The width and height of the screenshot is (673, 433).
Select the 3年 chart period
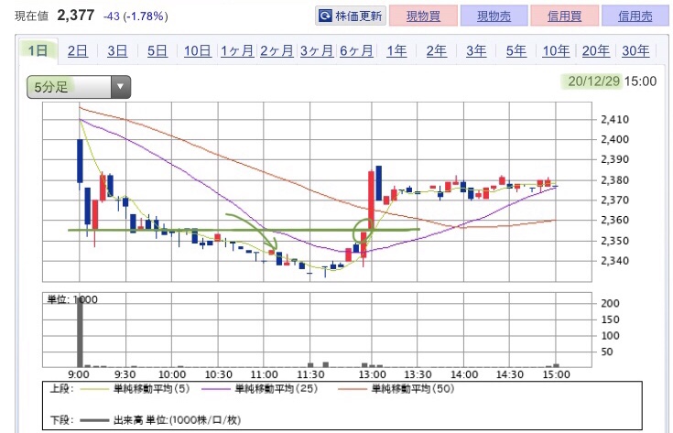[476, 50]
